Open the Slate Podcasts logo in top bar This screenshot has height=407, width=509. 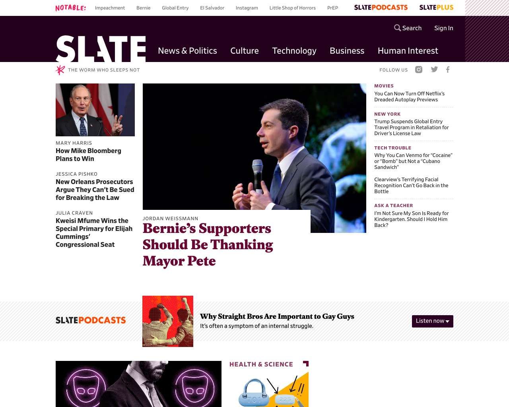[381, 8]
